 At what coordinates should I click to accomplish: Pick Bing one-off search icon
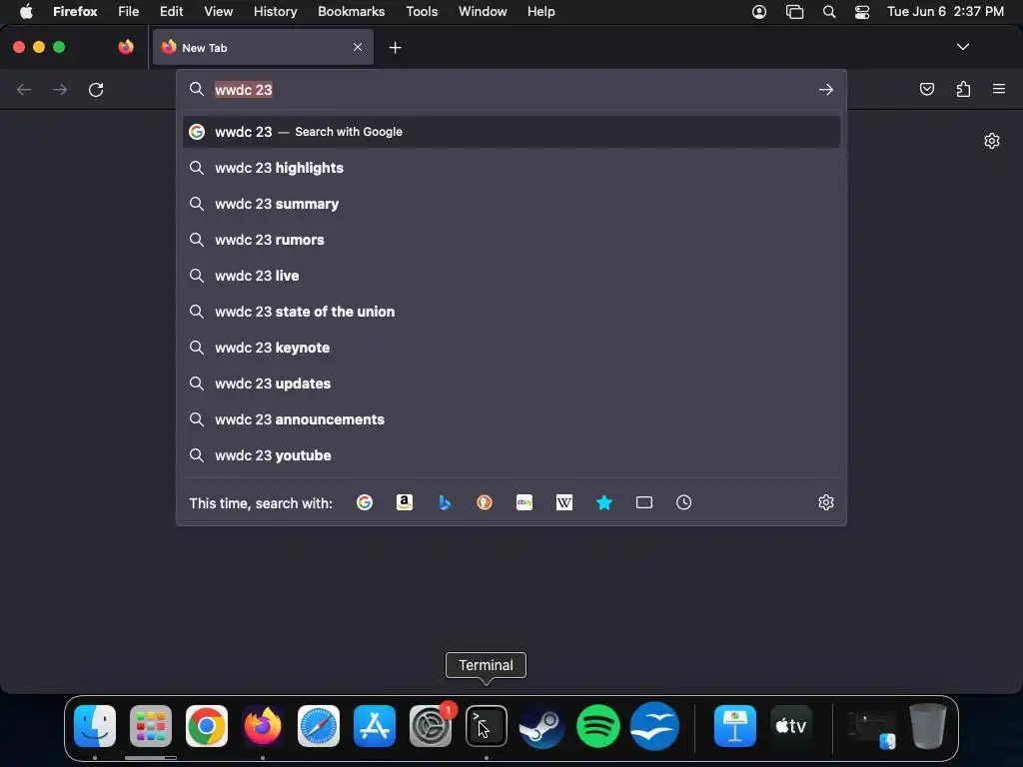445,502
